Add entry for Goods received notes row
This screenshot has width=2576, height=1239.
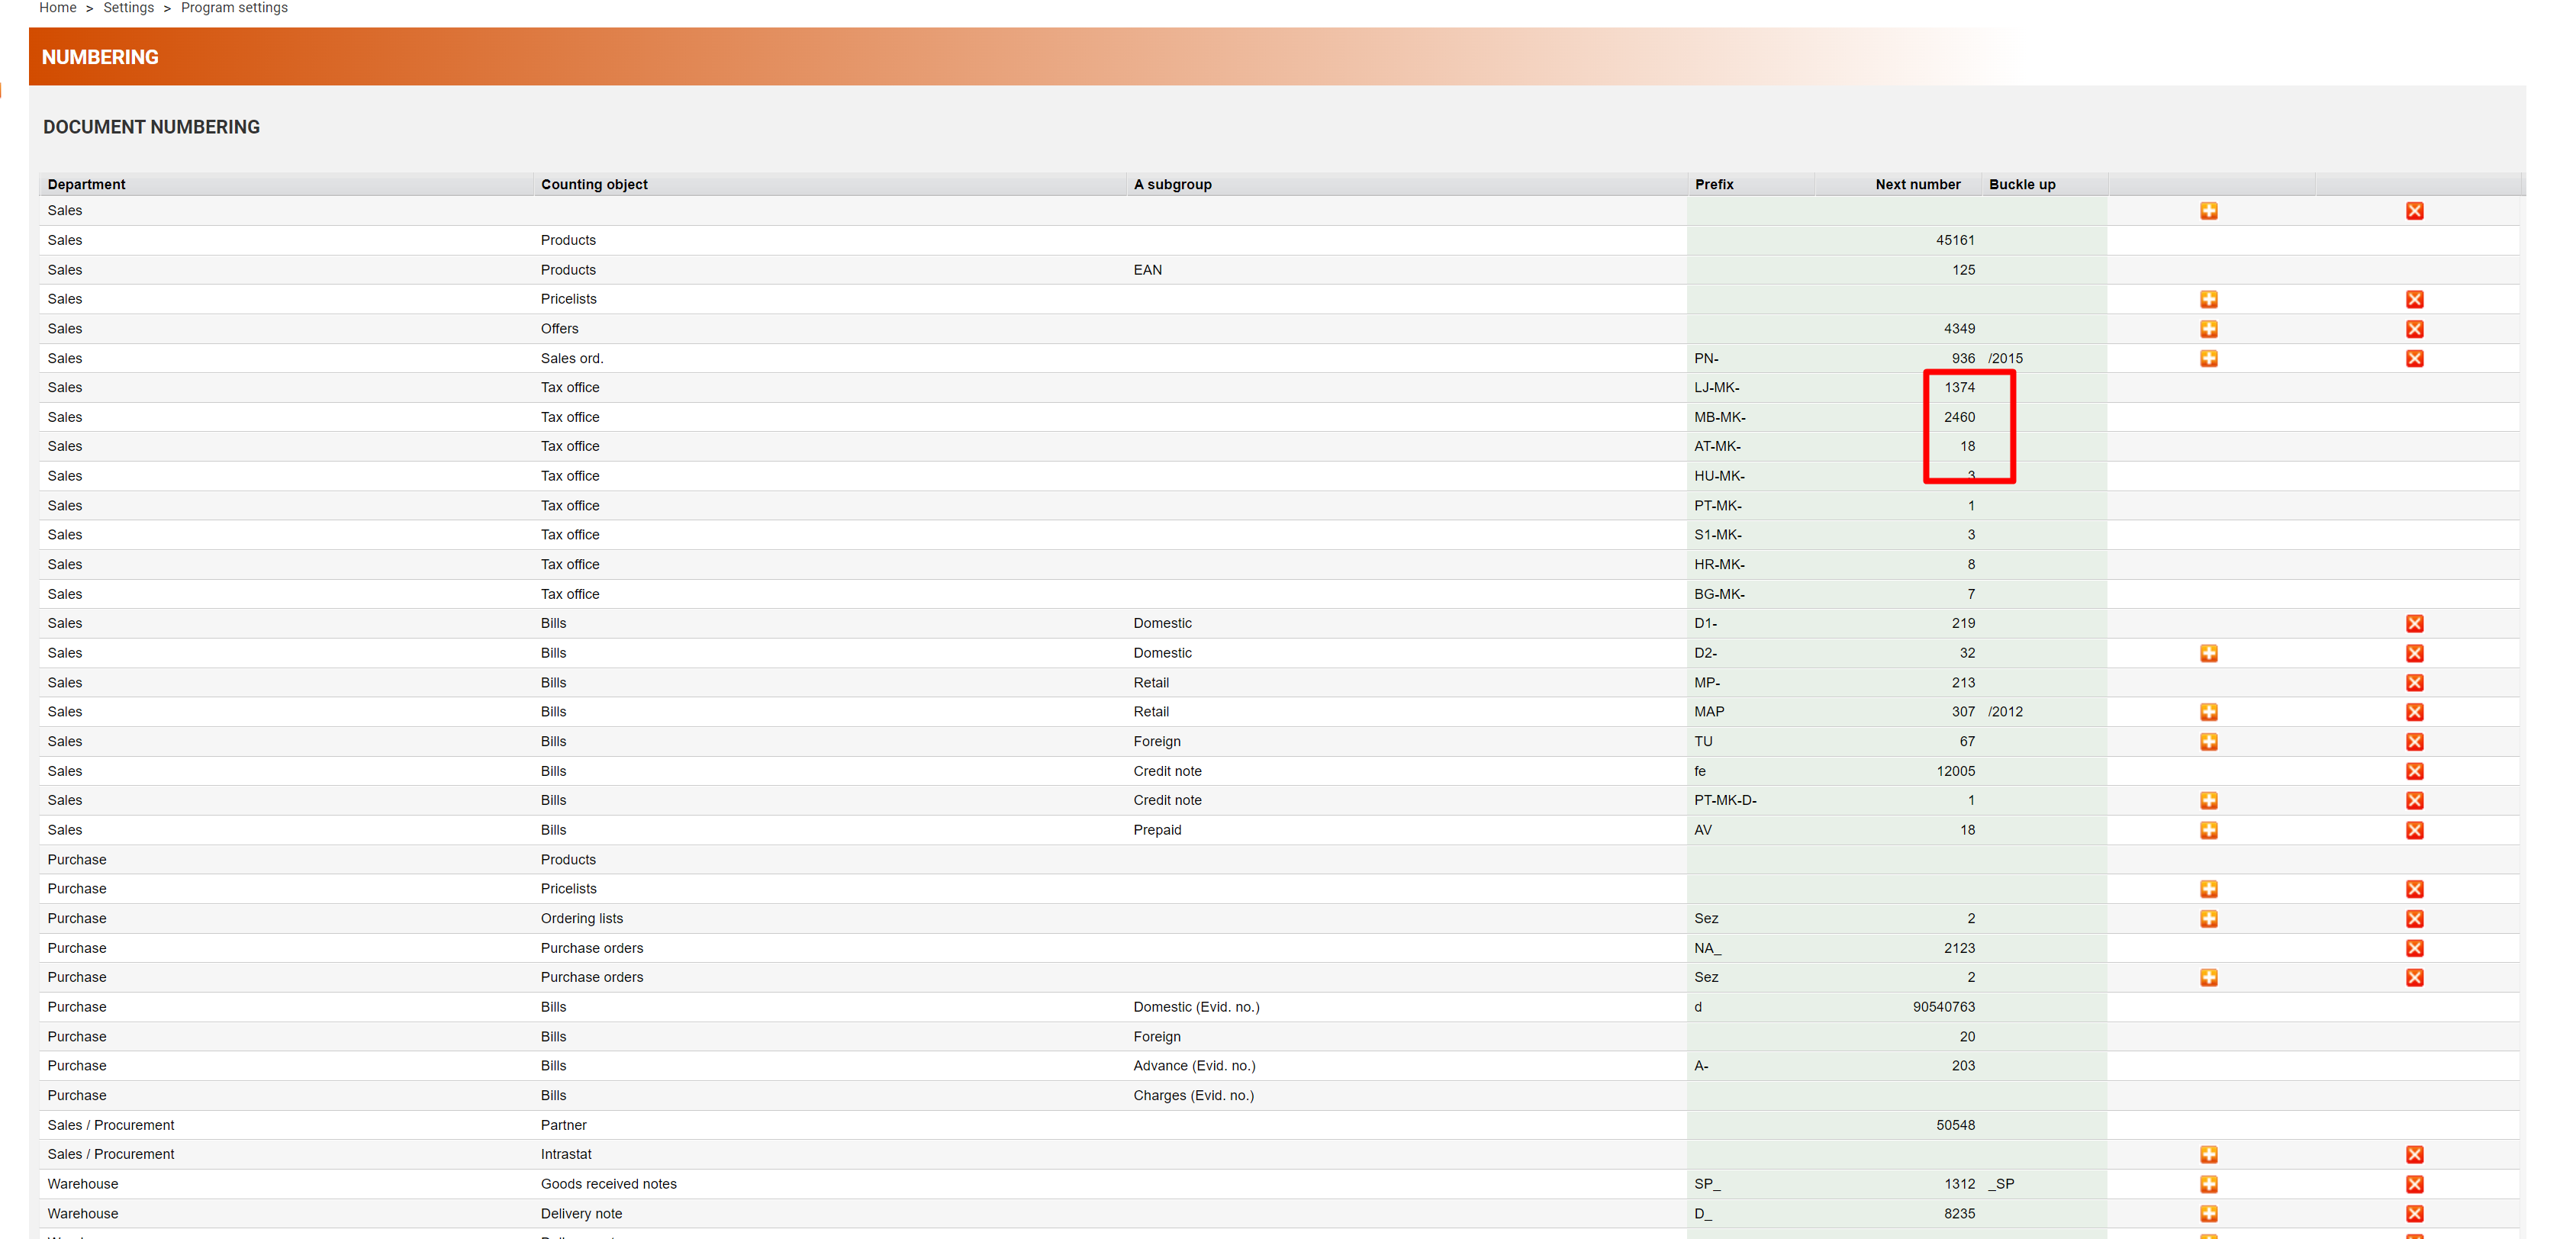(x=2208, y=1184)
